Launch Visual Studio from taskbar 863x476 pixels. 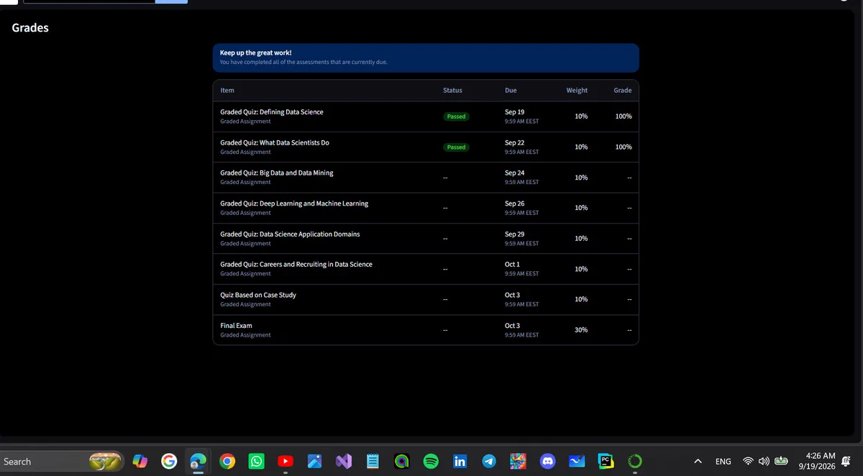click(344, 461)
